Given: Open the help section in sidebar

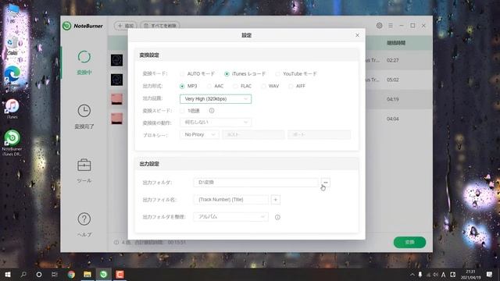Looking at the screenshot, I should coord(84,225).
